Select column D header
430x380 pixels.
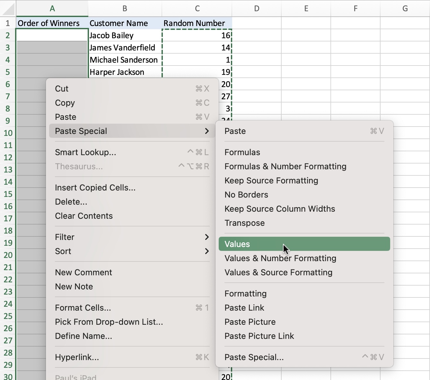click(257, 9)
